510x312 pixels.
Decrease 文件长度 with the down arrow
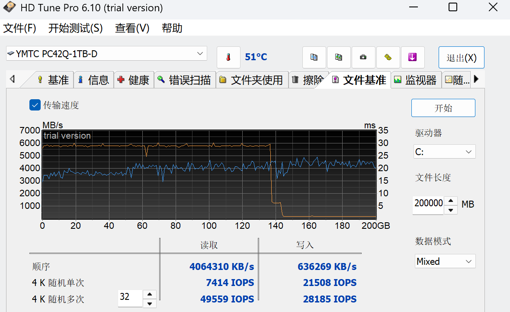tap(451, 210)
